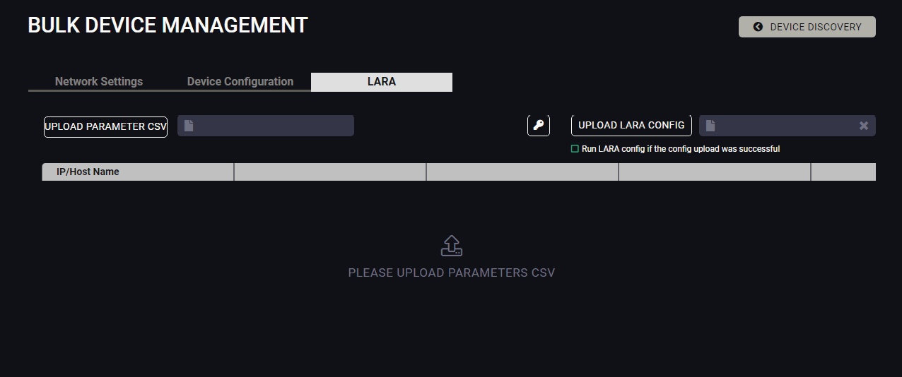
Task: Click the parameter CSV file name field
Action: pyautogui.click(x=272, y=126)
